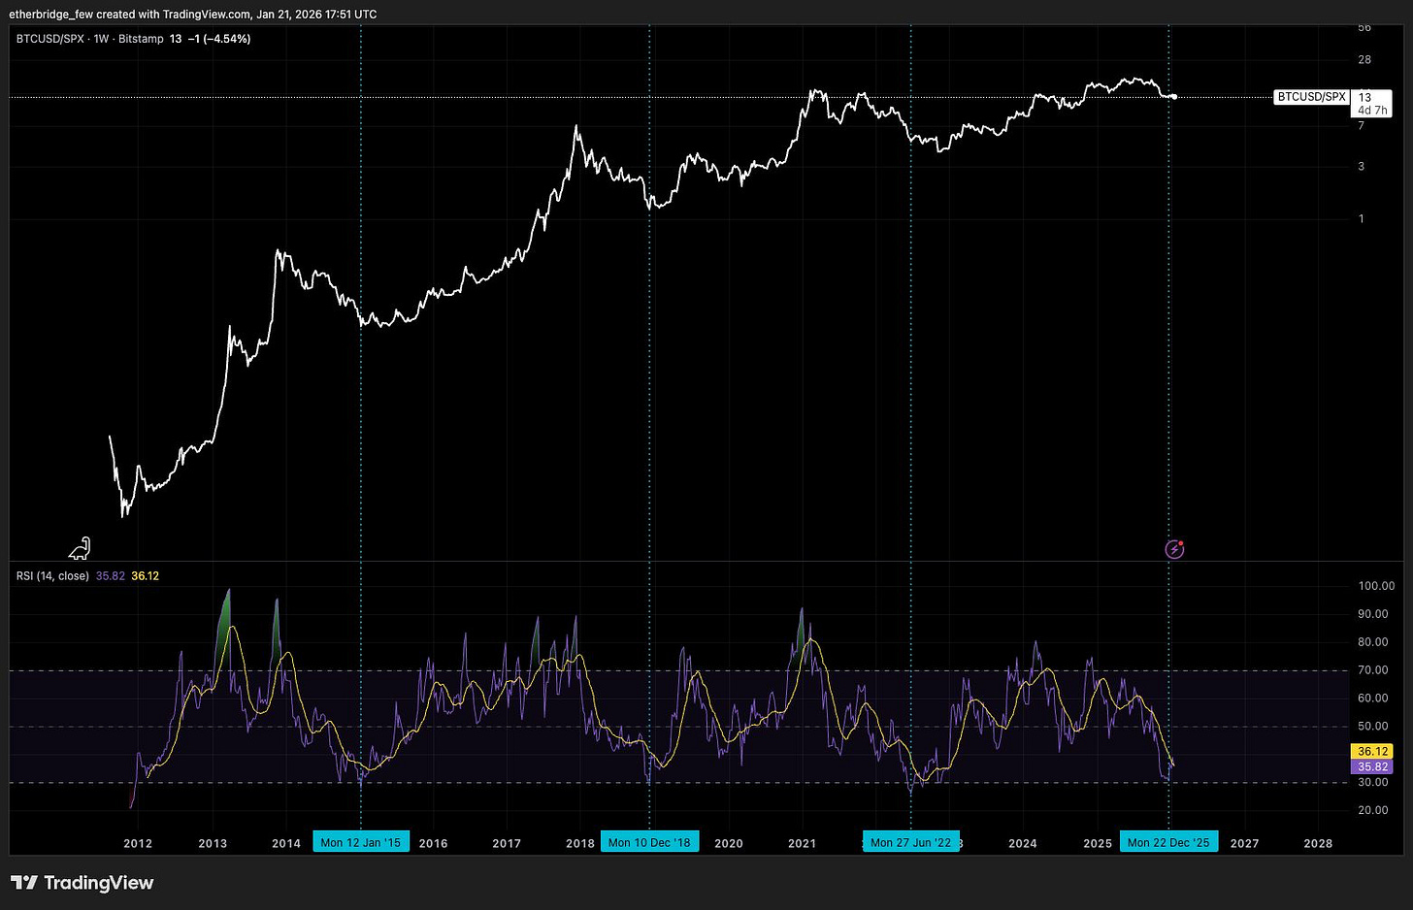Click the 2018 label on the time axis
Screen dimensions: 1413x910
(580, 843)
